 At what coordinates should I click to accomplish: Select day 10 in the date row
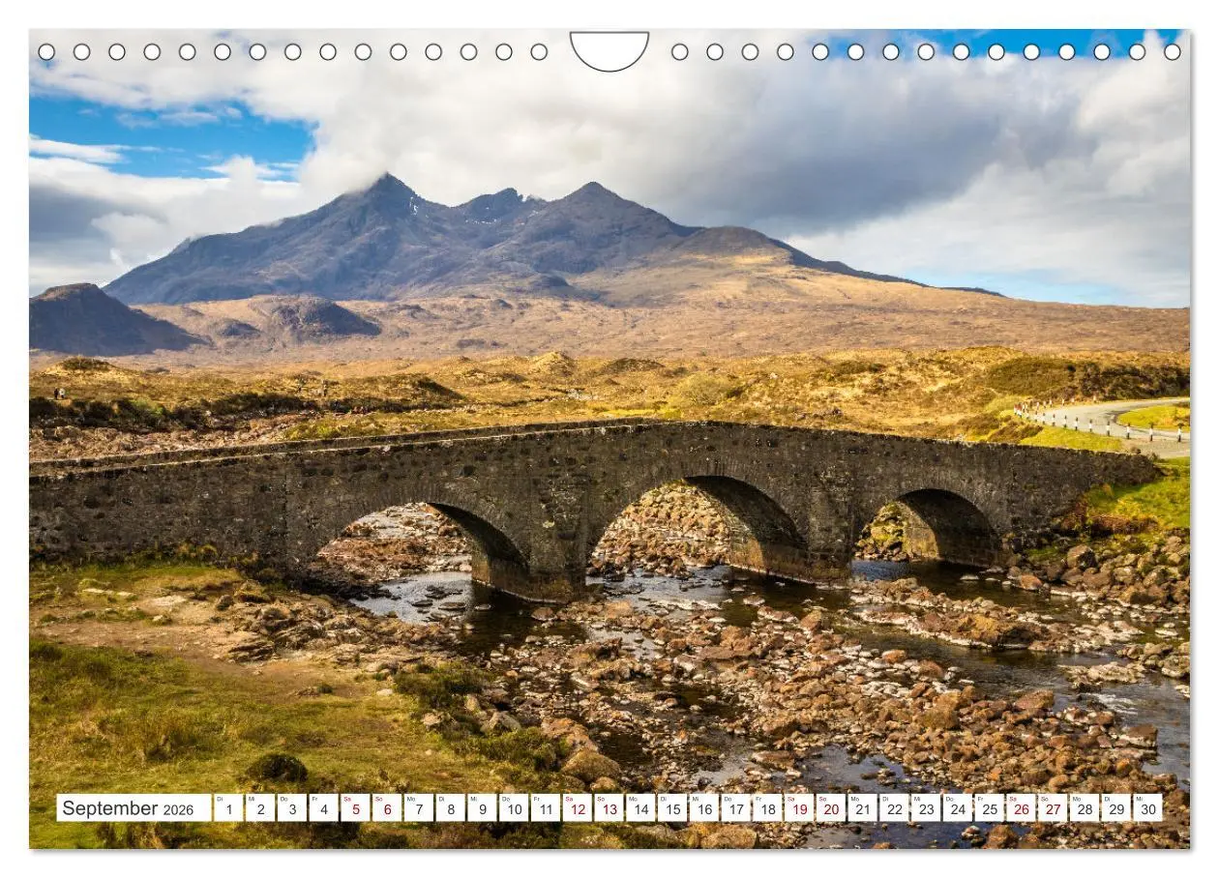point(514,808)
